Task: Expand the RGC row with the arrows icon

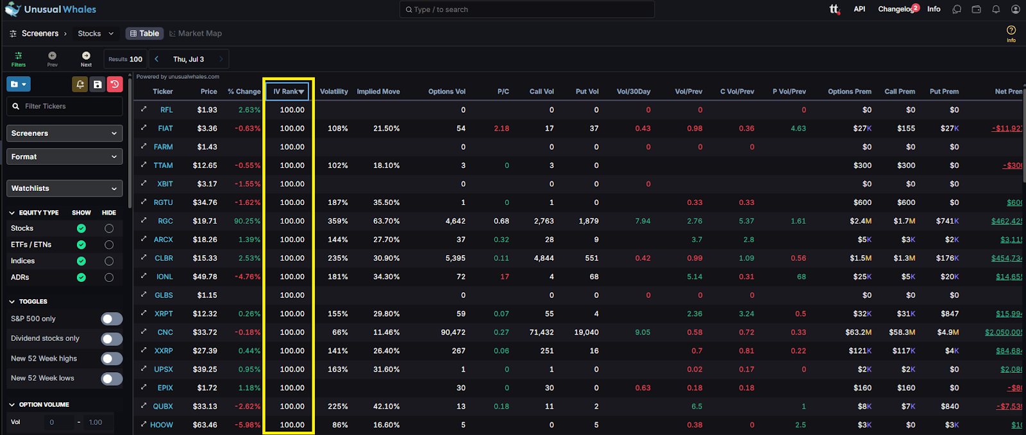Action: pyautogui.click(x=144, y=220)
